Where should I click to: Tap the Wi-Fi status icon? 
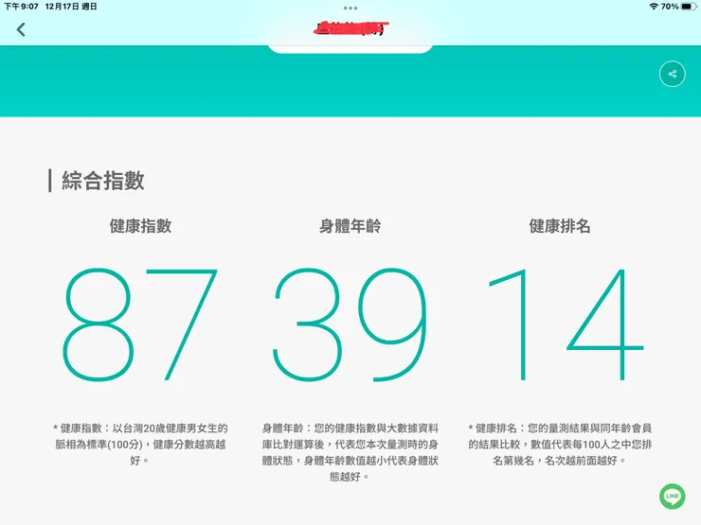point(654,7)
